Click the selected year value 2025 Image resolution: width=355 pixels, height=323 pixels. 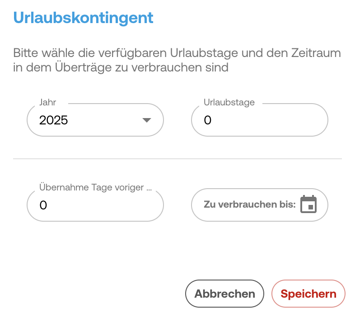pyautogui.click(x=54, y=120)
